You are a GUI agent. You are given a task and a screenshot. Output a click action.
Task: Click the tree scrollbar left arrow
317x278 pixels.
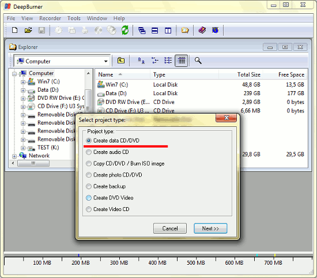13,163
